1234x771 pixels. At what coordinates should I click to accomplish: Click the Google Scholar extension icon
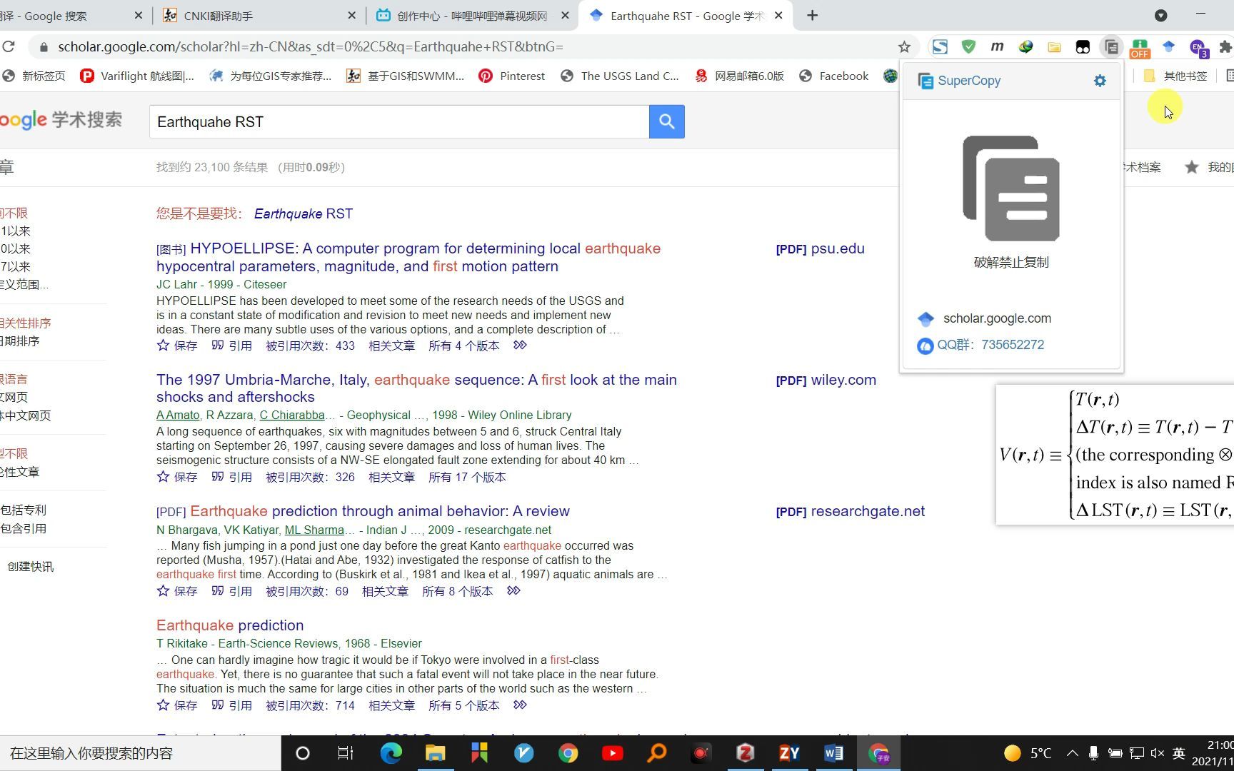pos(1168,47)
